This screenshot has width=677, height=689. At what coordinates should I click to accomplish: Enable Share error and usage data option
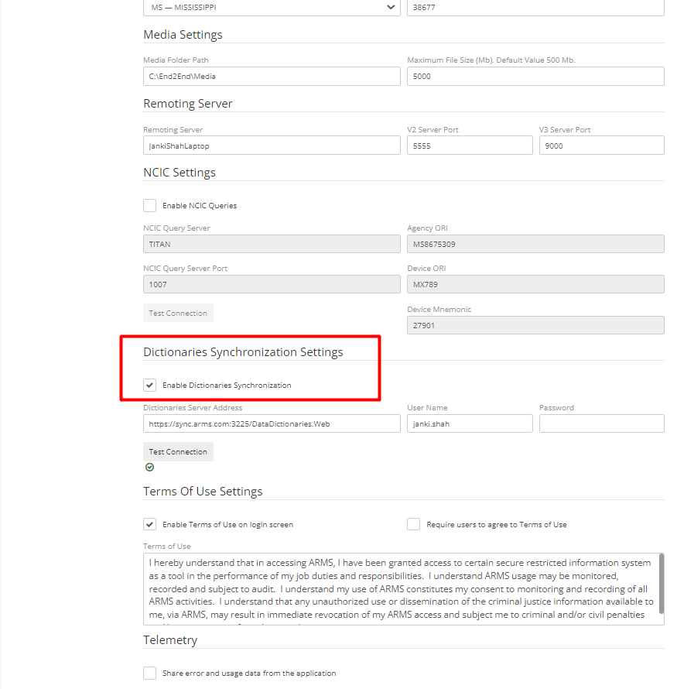click(149, 673)
